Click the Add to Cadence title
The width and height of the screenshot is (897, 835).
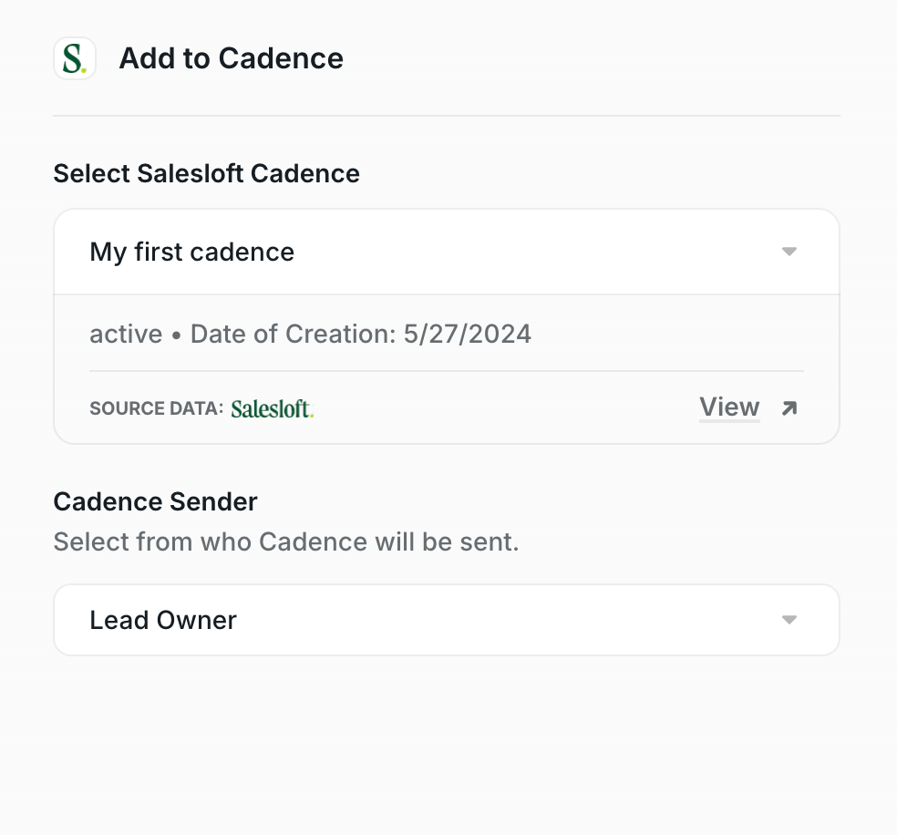[231, 58]
